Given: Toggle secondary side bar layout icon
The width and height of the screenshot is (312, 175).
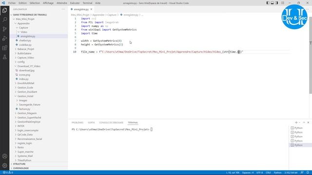Looking at the screenshot, I should [276, 3].
